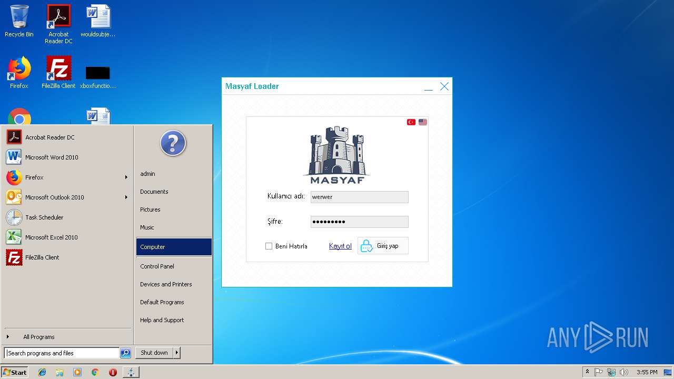This screenshot has width=674, height=379.
Task: Select the wouldsubje... Word document icon
Action: pyautogui.click(x=98, y=21)
